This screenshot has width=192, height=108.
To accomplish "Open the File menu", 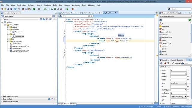I will (2, 5).
